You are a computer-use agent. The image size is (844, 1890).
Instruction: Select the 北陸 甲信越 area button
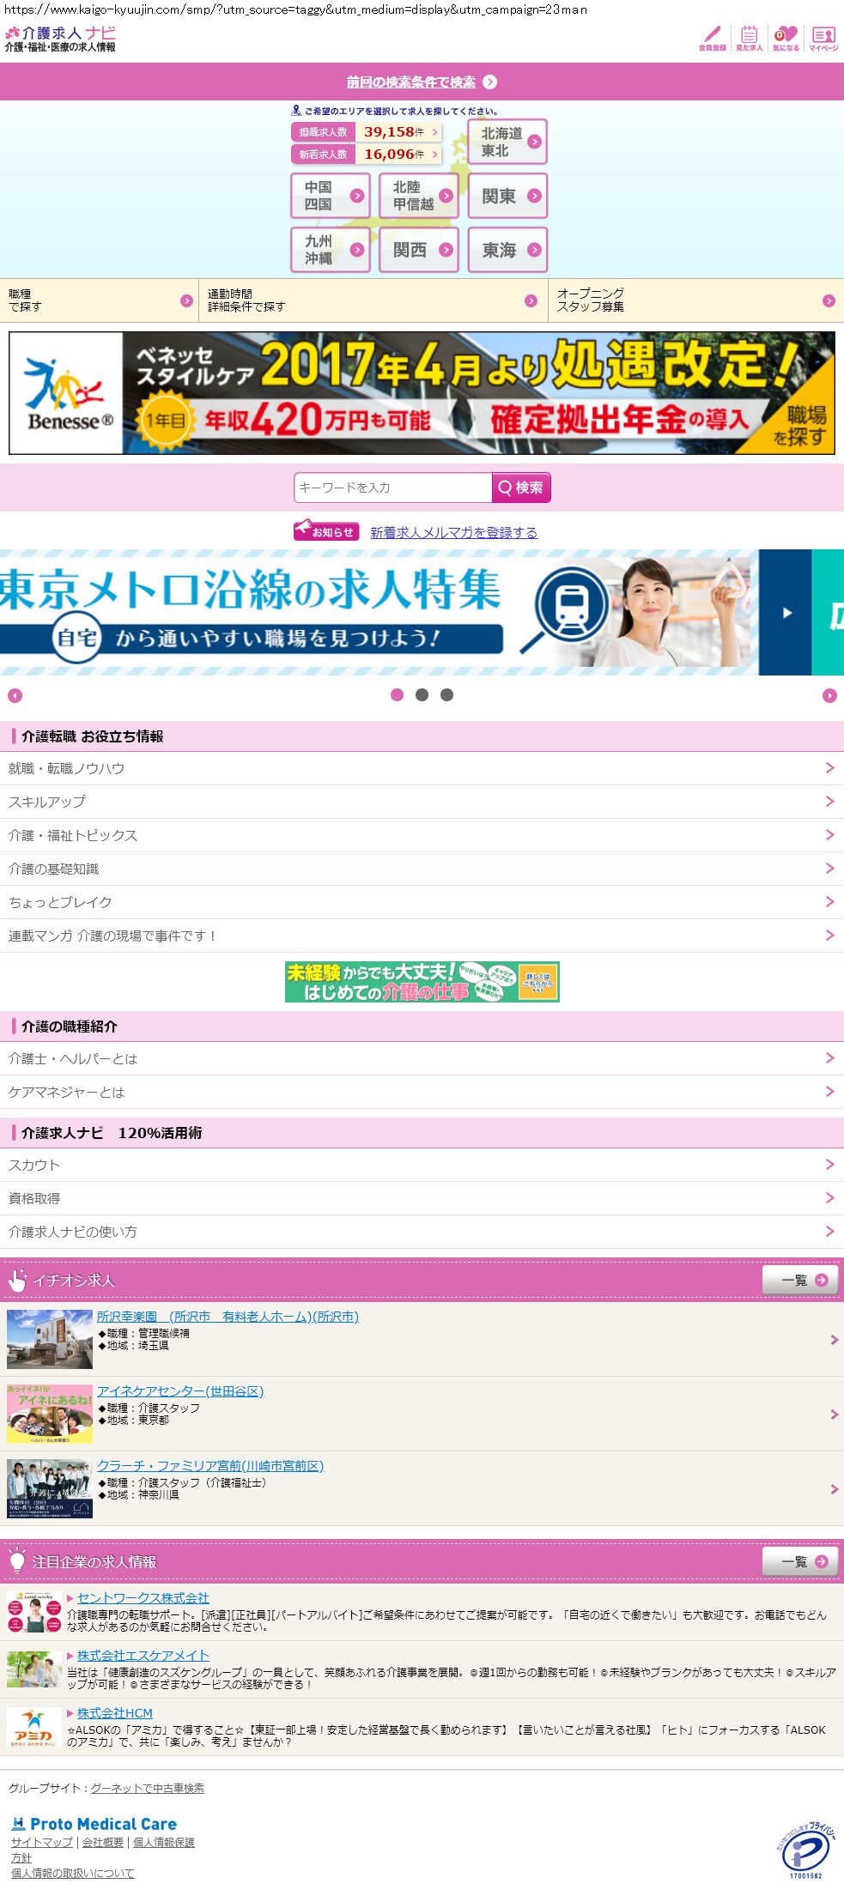(x=419, y=196)
